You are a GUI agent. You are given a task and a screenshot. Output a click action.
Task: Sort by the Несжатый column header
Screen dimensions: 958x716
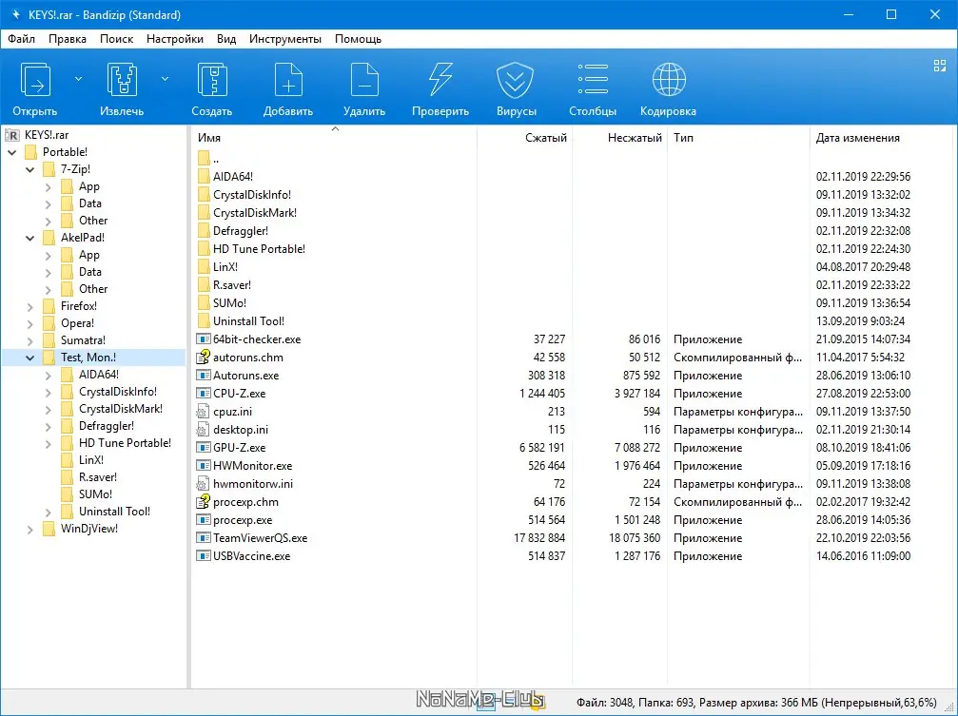tap(619, 138)
